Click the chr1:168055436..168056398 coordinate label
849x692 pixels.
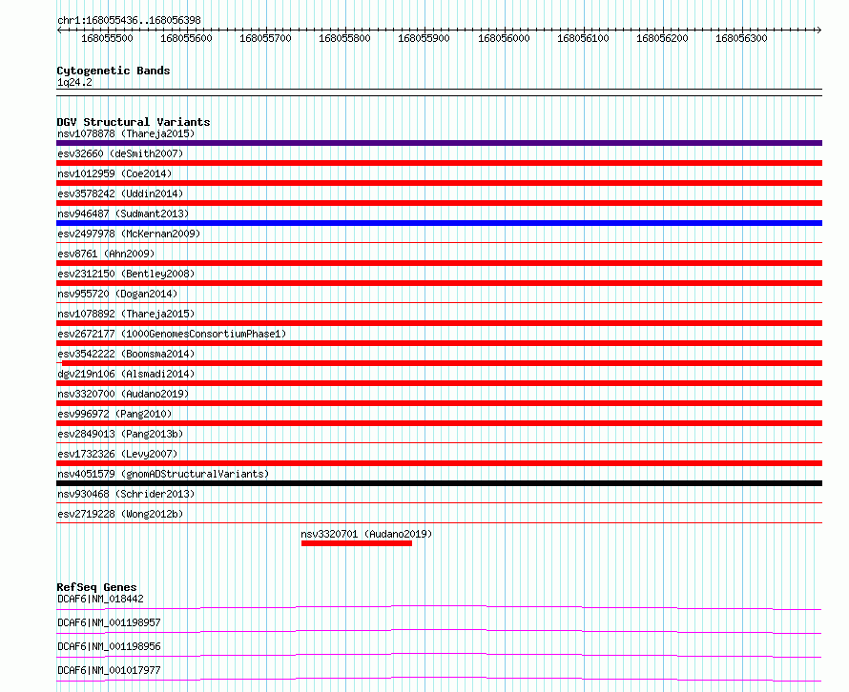click(129, 20)
